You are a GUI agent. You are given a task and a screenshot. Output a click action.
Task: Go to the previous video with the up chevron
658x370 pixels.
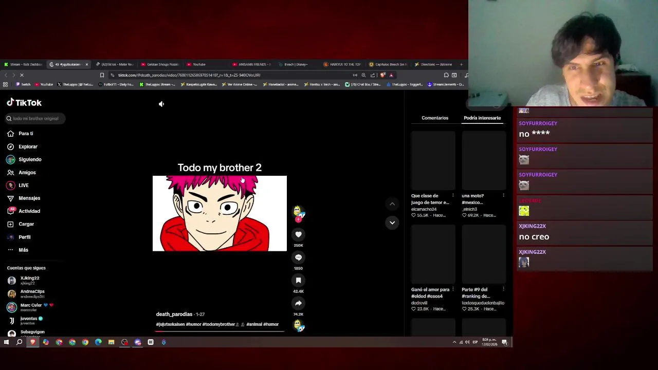392,204
